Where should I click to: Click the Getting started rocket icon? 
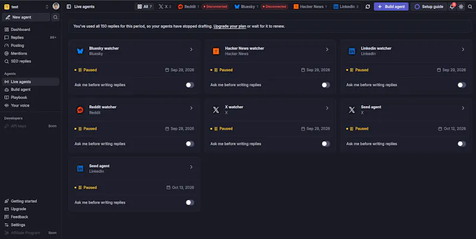coord(7,201)
